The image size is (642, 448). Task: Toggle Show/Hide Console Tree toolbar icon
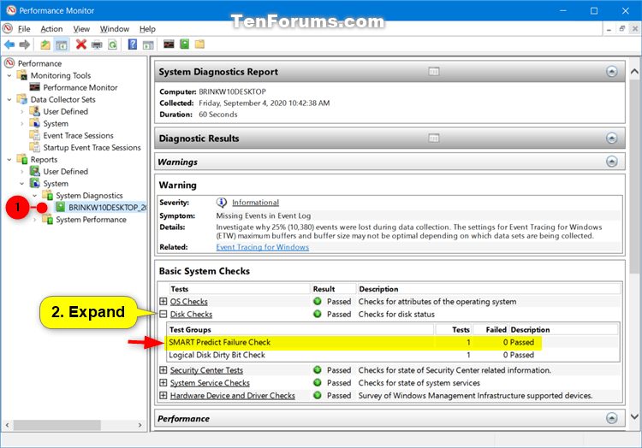(62, 44)
